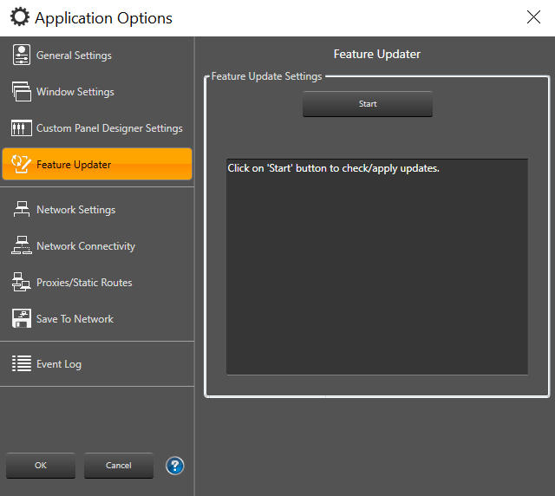Screen dimensions: 555x496
Task: Click the Feature Updater refresh icon
Action: click(x=21, y=164)
